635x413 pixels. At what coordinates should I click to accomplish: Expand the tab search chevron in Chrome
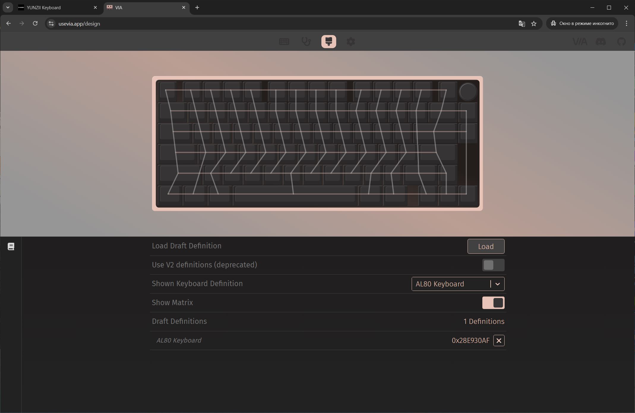(8, 7)
